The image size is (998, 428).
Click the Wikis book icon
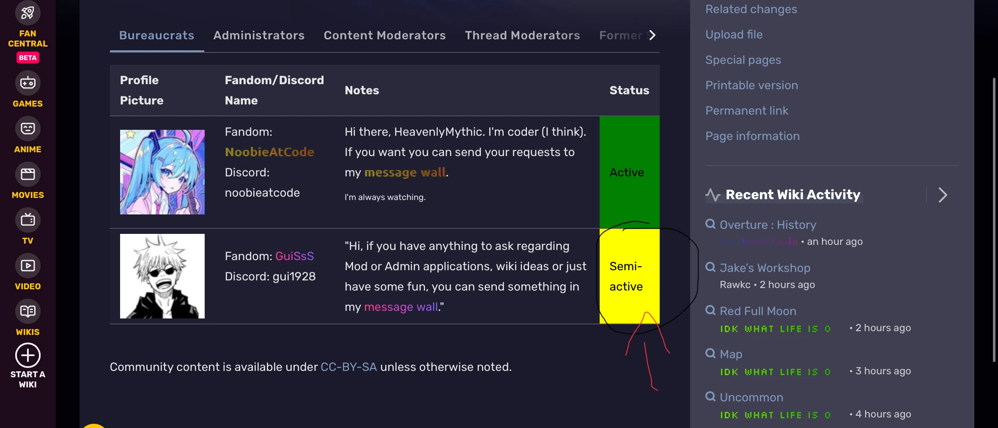pos(28,311)
